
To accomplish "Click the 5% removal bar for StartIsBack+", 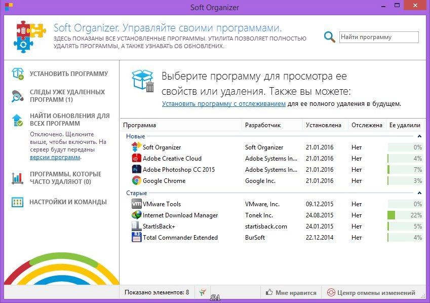I will [405, 226].
